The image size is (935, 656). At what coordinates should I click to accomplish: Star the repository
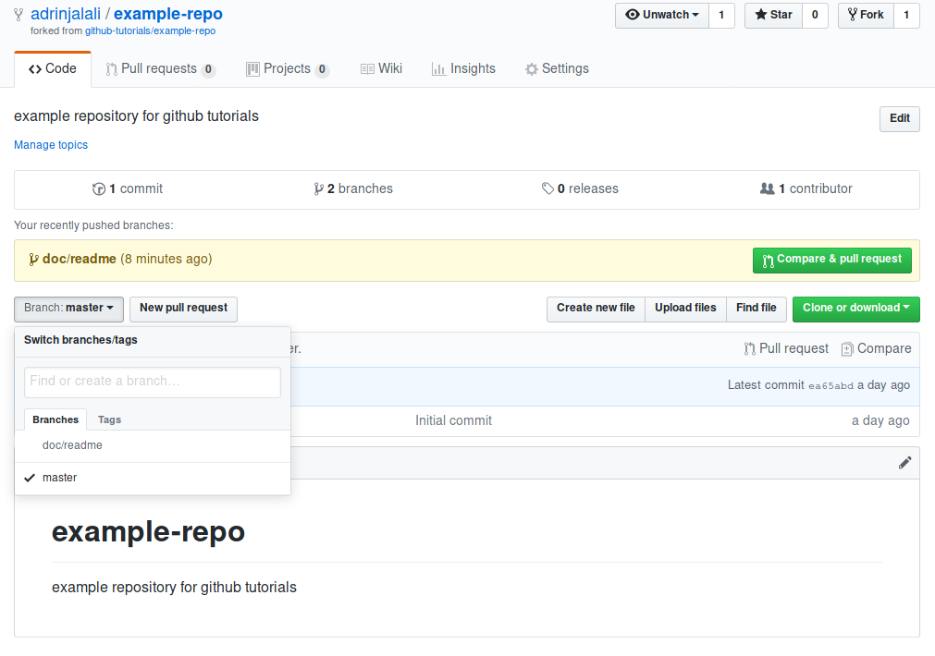pos(773,15)
